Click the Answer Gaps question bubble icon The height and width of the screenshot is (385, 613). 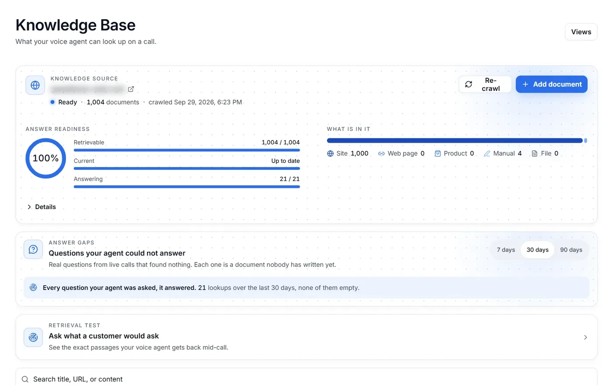coord(33,249)
